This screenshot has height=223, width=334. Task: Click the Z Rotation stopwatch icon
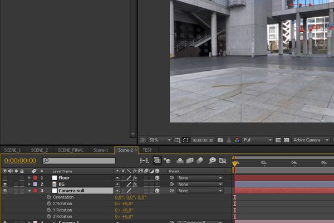49,216
